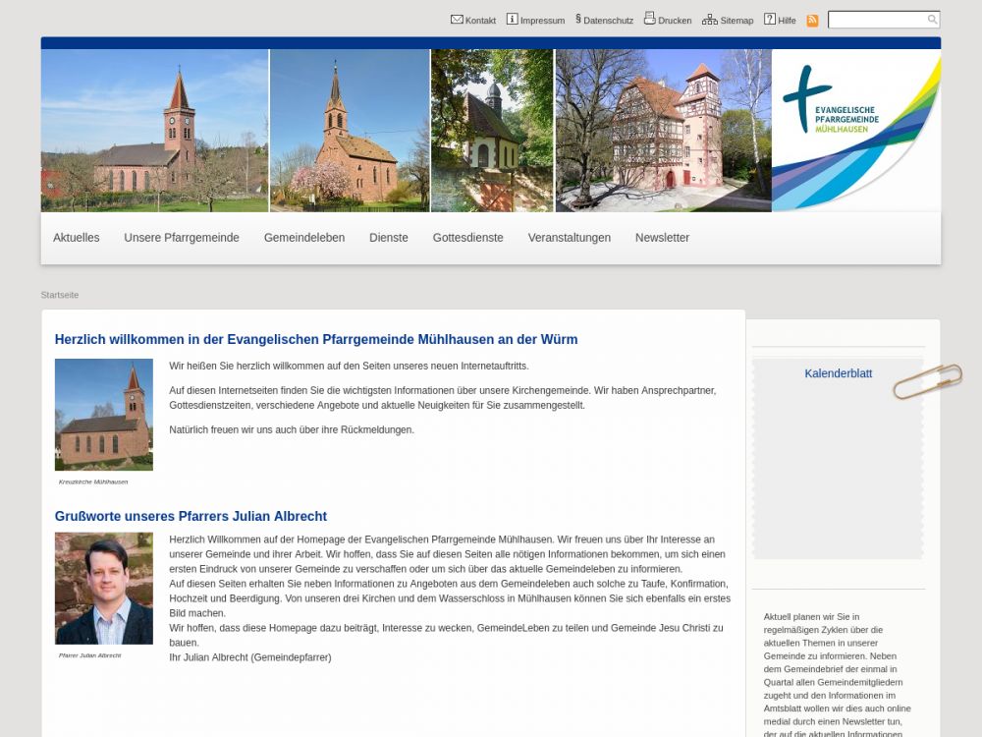
Task: Open the Sitemap tree icon
Action: [x=709, y=19]
